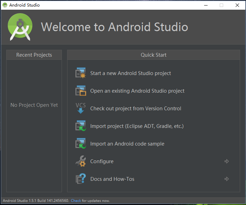246x205 pixels.
Task: Expand the Docs and How-Tos right arrow
Action: click(227, 179)
